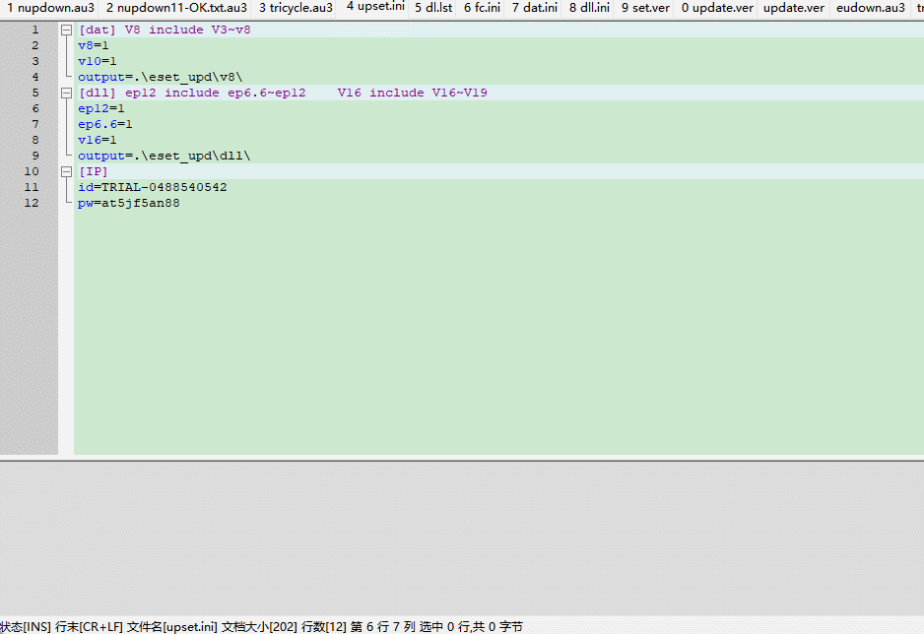Switch to the nupdown.au3 tab
Viewport: 924px width, 634px height.
click(50, 8)
